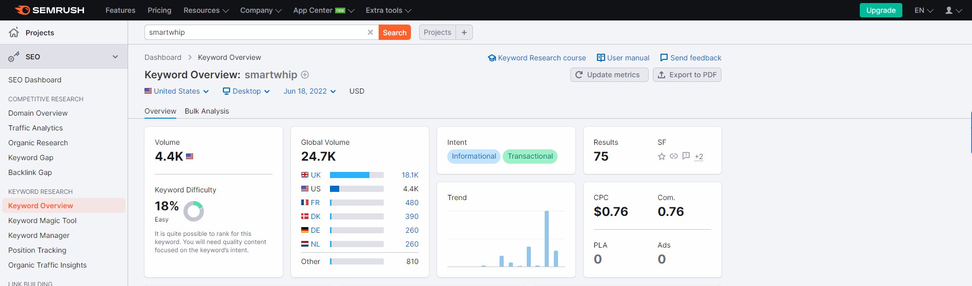Viewport: 972px width, 286px height.
Task: Click Export to PDF button
Action: tap(687, 75)
